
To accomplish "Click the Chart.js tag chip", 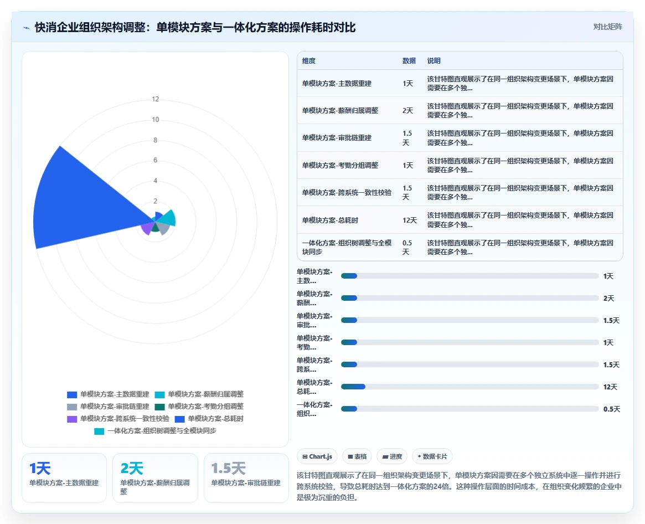I will click(x=317, y=456).
